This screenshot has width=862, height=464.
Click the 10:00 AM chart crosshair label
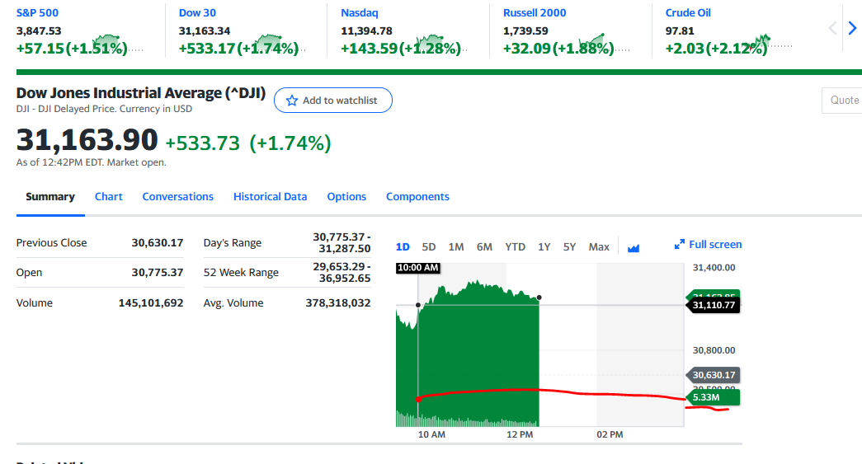(418, 268)
